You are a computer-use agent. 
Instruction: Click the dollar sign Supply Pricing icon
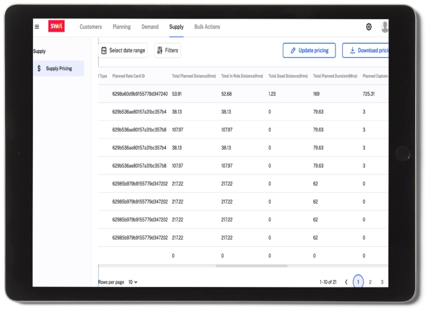[x=39, y=69]
